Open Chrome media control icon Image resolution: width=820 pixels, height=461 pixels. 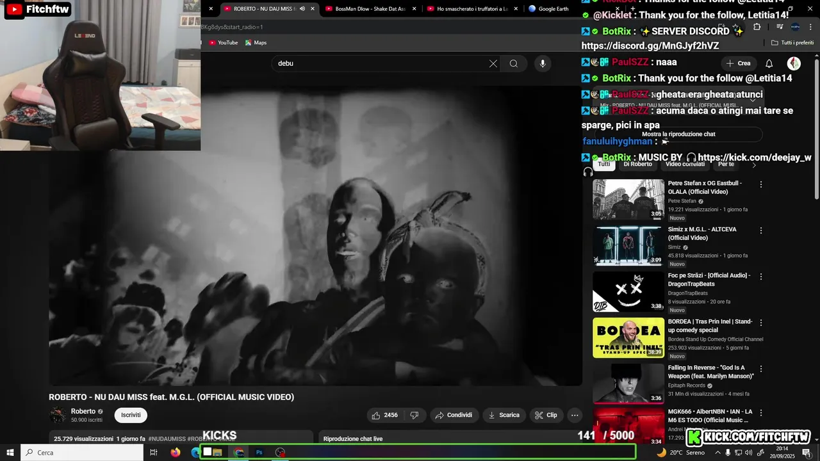(x=780, y=27)
